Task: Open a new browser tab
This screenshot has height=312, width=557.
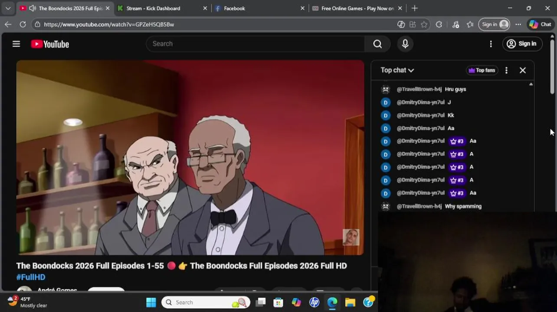Action: coord(414,8)
